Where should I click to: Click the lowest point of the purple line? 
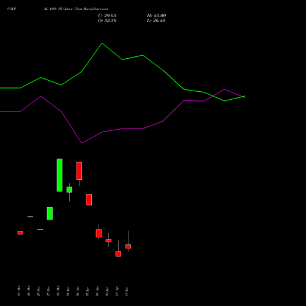click(82, 143)
